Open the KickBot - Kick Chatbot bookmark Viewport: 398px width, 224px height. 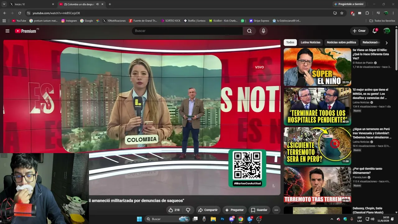[x=223, y=21]
